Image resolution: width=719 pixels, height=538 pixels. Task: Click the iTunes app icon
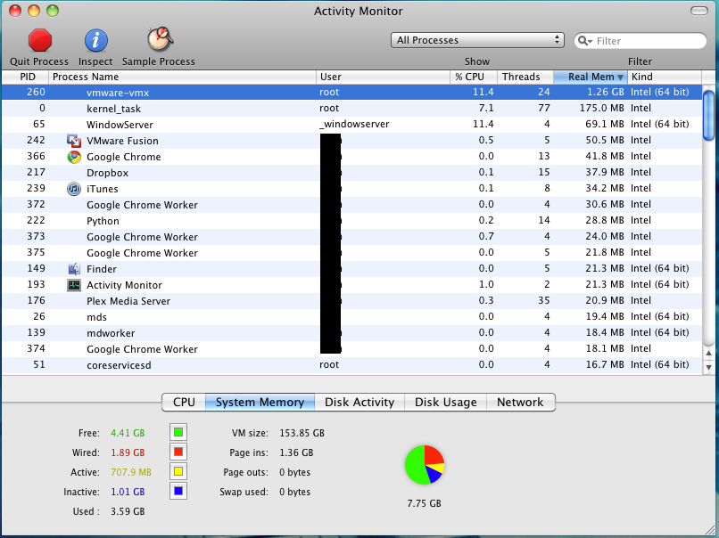click(x=74, y=189)
